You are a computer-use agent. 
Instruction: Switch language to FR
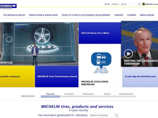click(122, 4)
